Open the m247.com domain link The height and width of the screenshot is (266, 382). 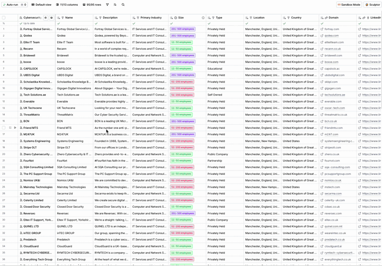pos(331,135)
